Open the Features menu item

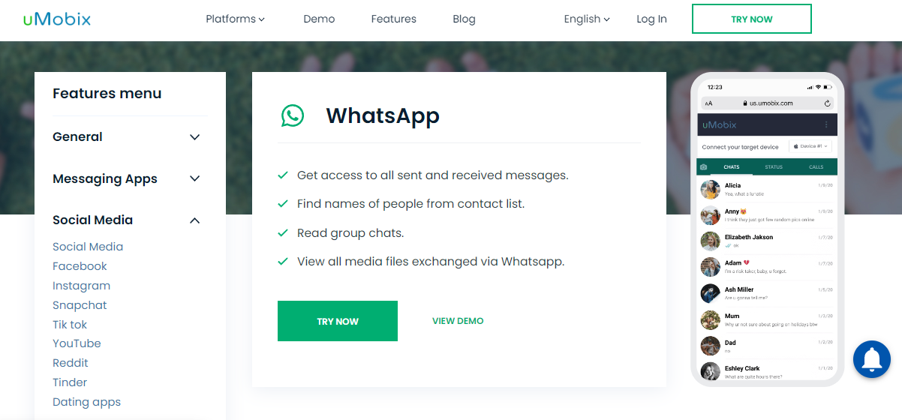393,19
